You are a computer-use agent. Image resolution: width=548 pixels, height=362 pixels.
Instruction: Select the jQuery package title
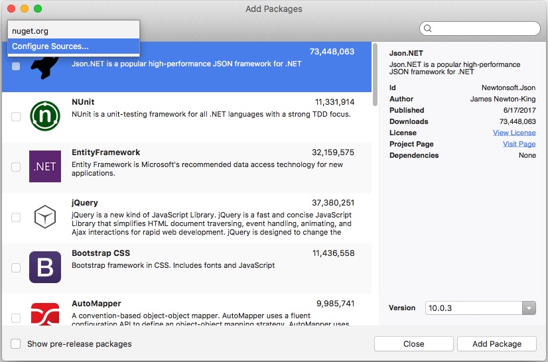click(x=84, y=203)
